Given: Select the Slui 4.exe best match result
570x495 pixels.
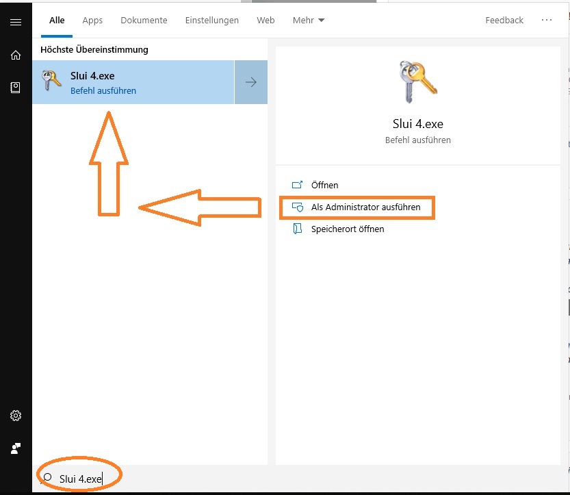Looking at the screenshot, I should (133, 82).
